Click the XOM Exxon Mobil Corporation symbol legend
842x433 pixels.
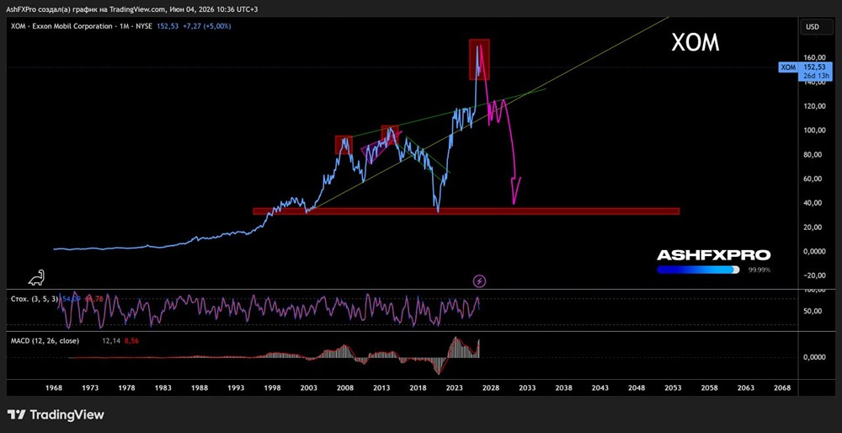coord(82,26)
